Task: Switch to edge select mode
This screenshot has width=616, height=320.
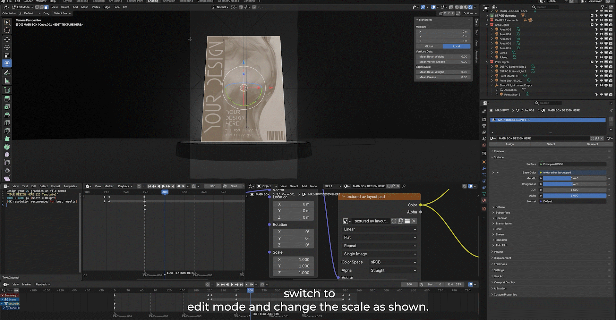Action: click(42, 7)
